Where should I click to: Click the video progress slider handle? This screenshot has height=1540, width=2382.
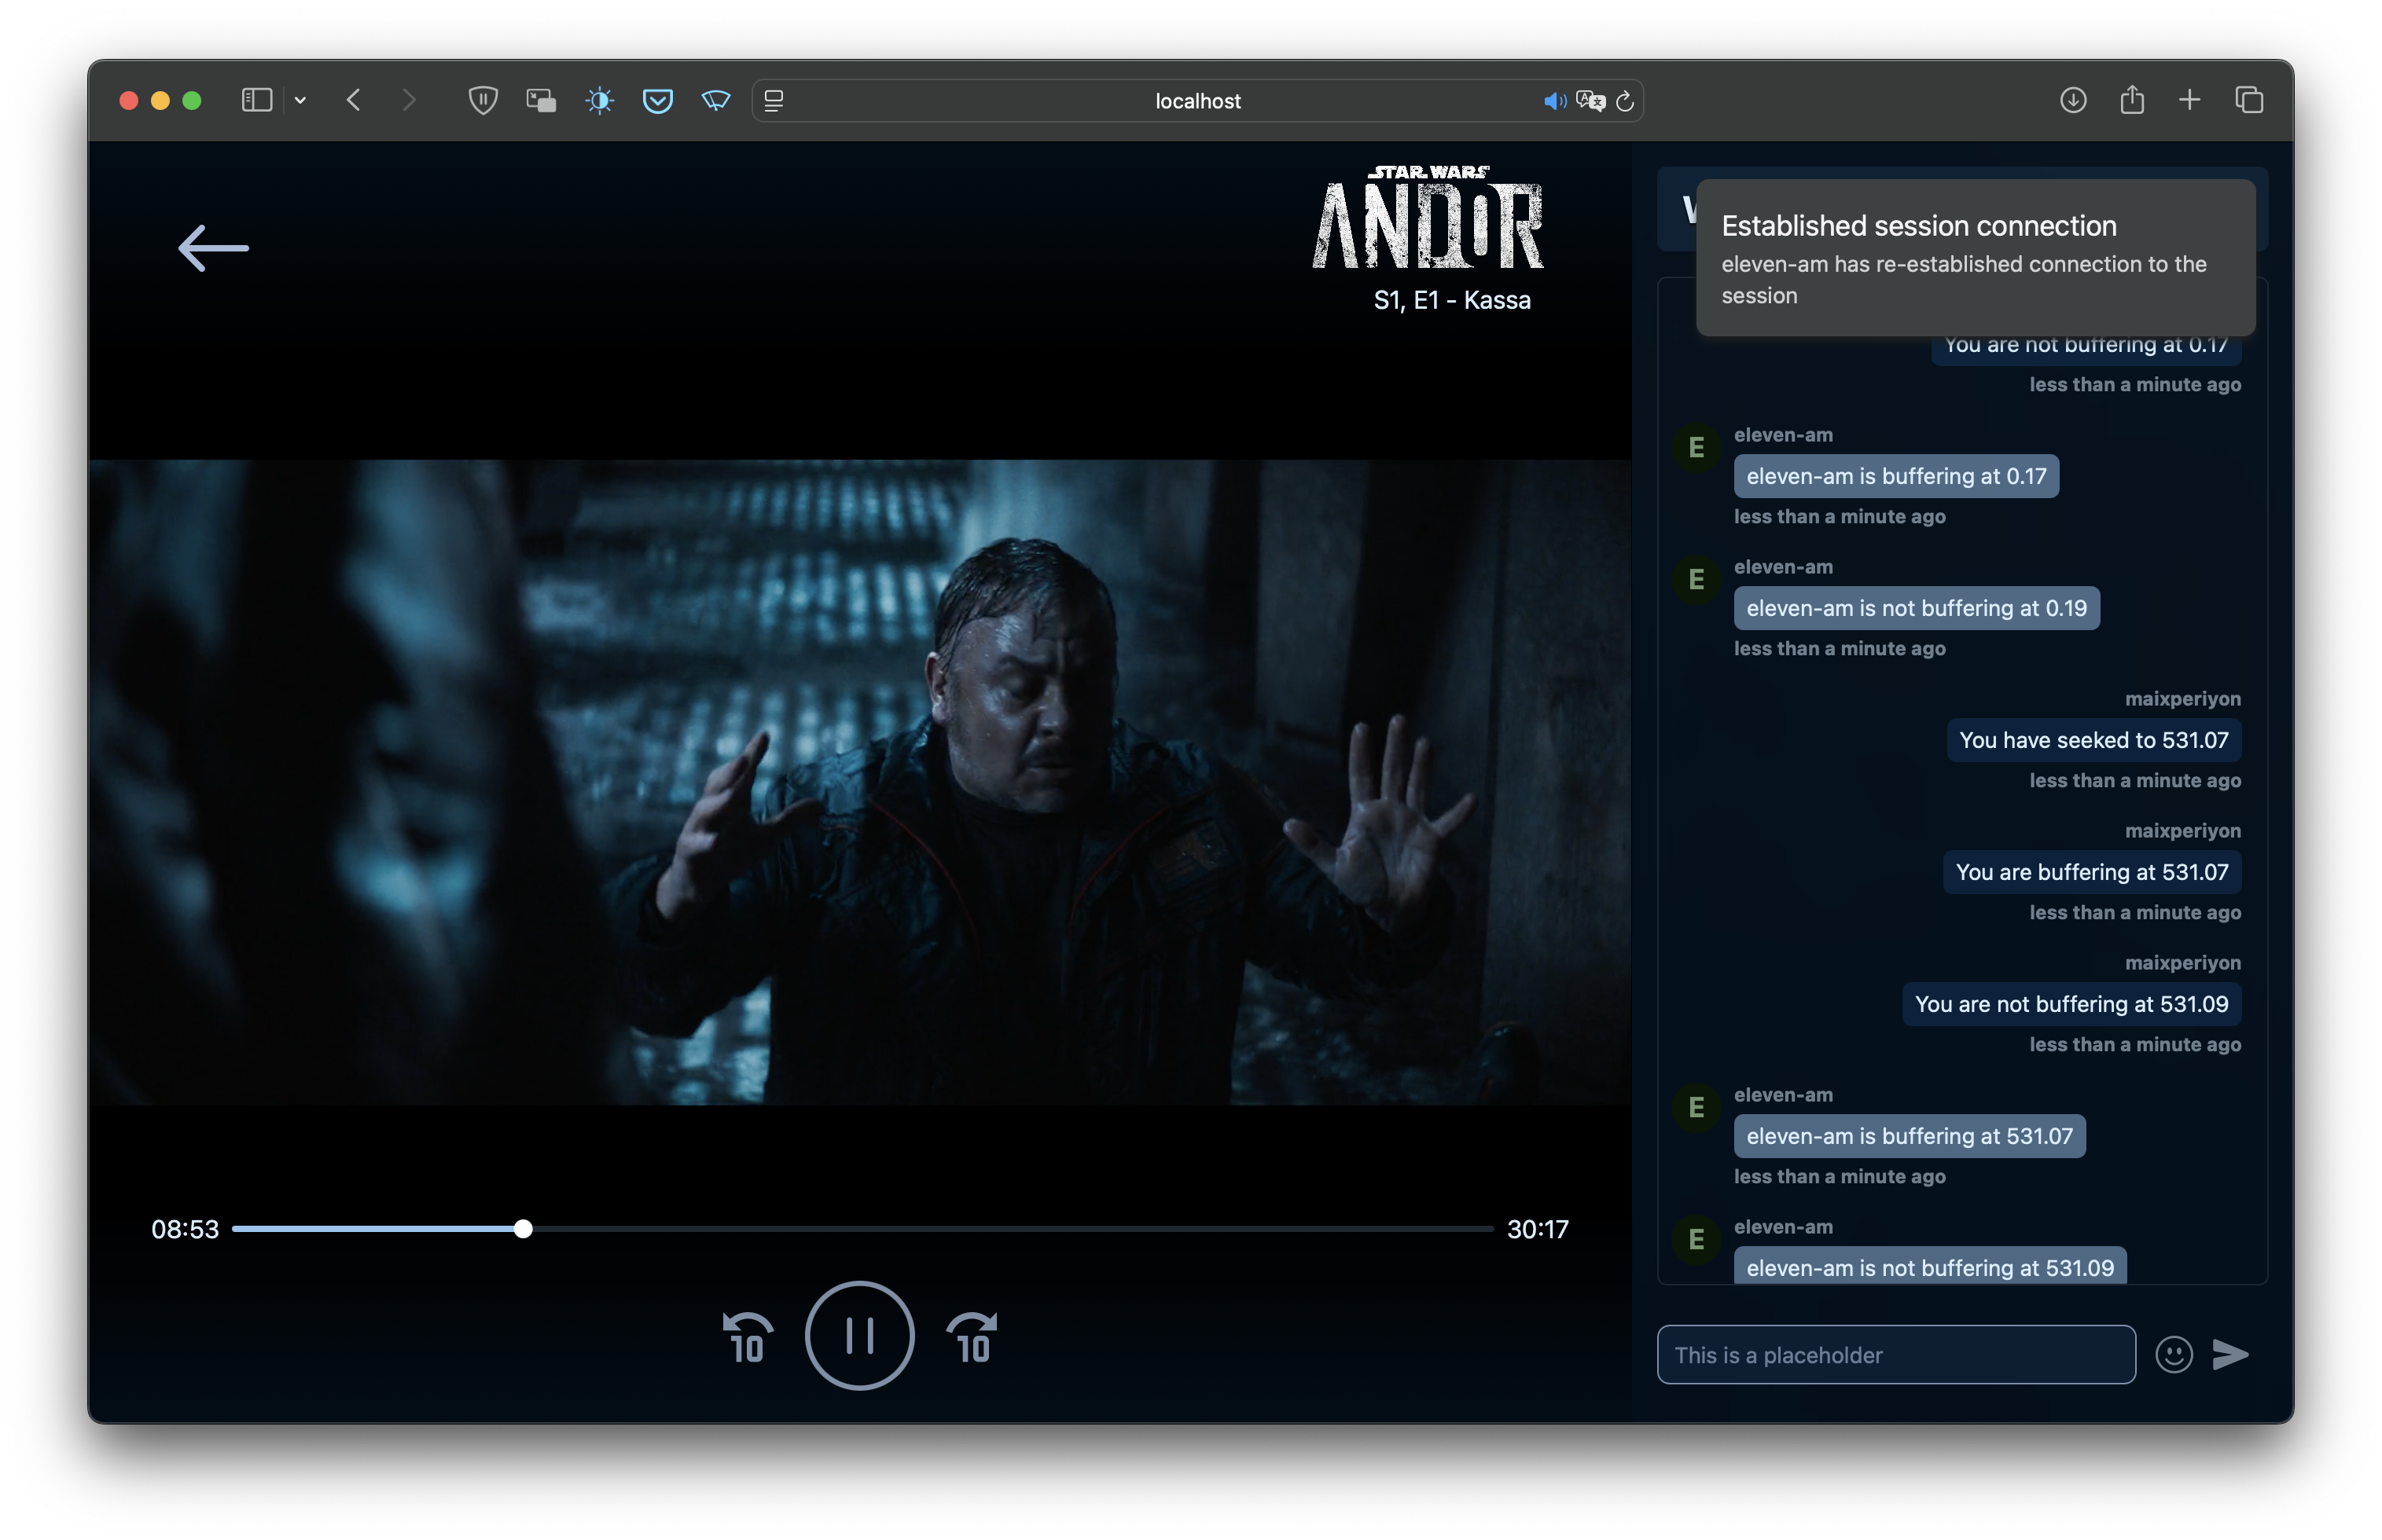[x=524, y=1229]
